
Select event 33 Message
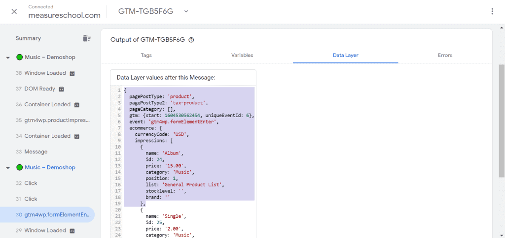(x=32, y=151)
